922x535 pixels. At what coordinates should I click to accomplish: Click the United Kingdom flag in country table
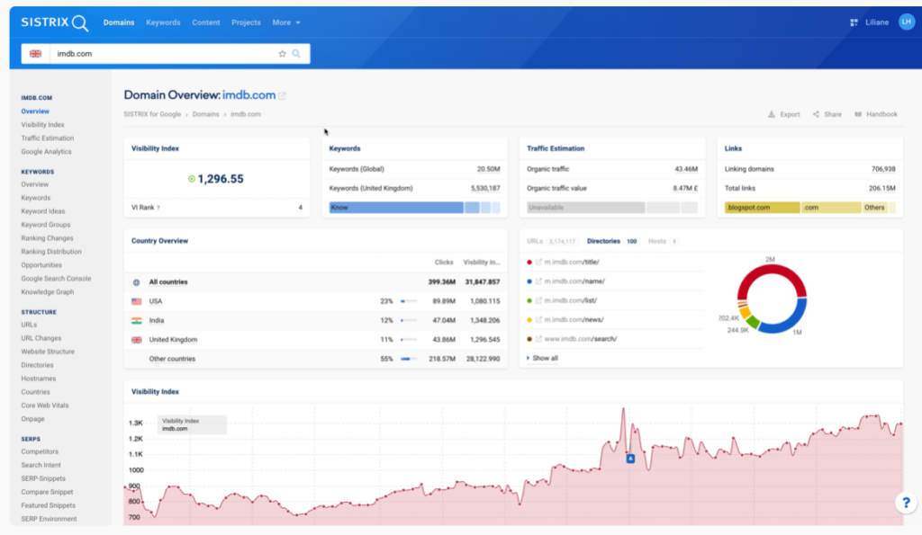coord(137,340)
